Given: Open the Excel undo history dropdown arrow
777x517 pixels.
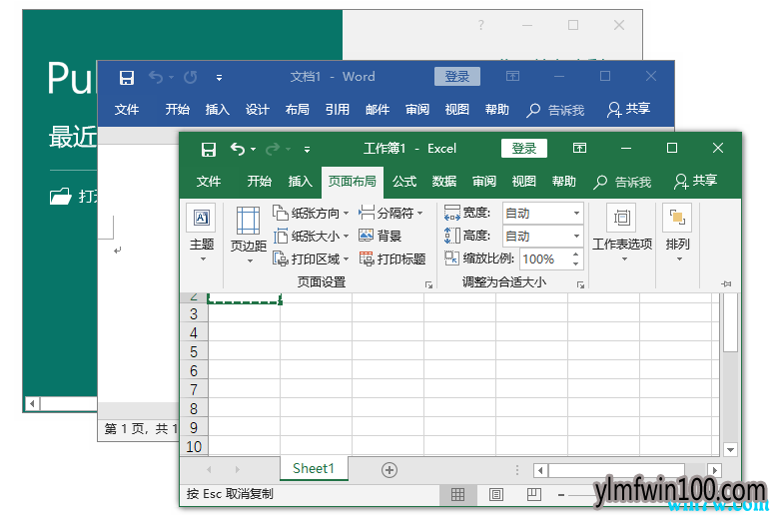Looking at the screenshot, I should pyautogui.click(x=254, y=149).
